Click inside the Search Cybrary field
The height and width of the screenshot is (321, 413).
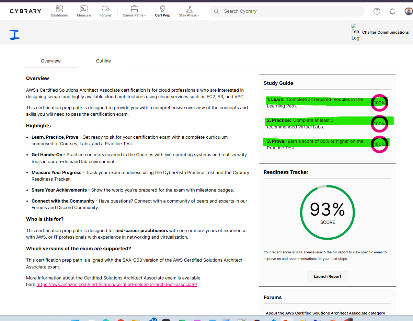(292, 11)
